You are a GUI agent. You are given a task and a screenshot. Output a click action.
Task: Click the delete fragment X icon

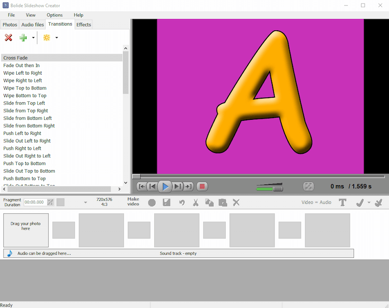[x=236, y=202]
